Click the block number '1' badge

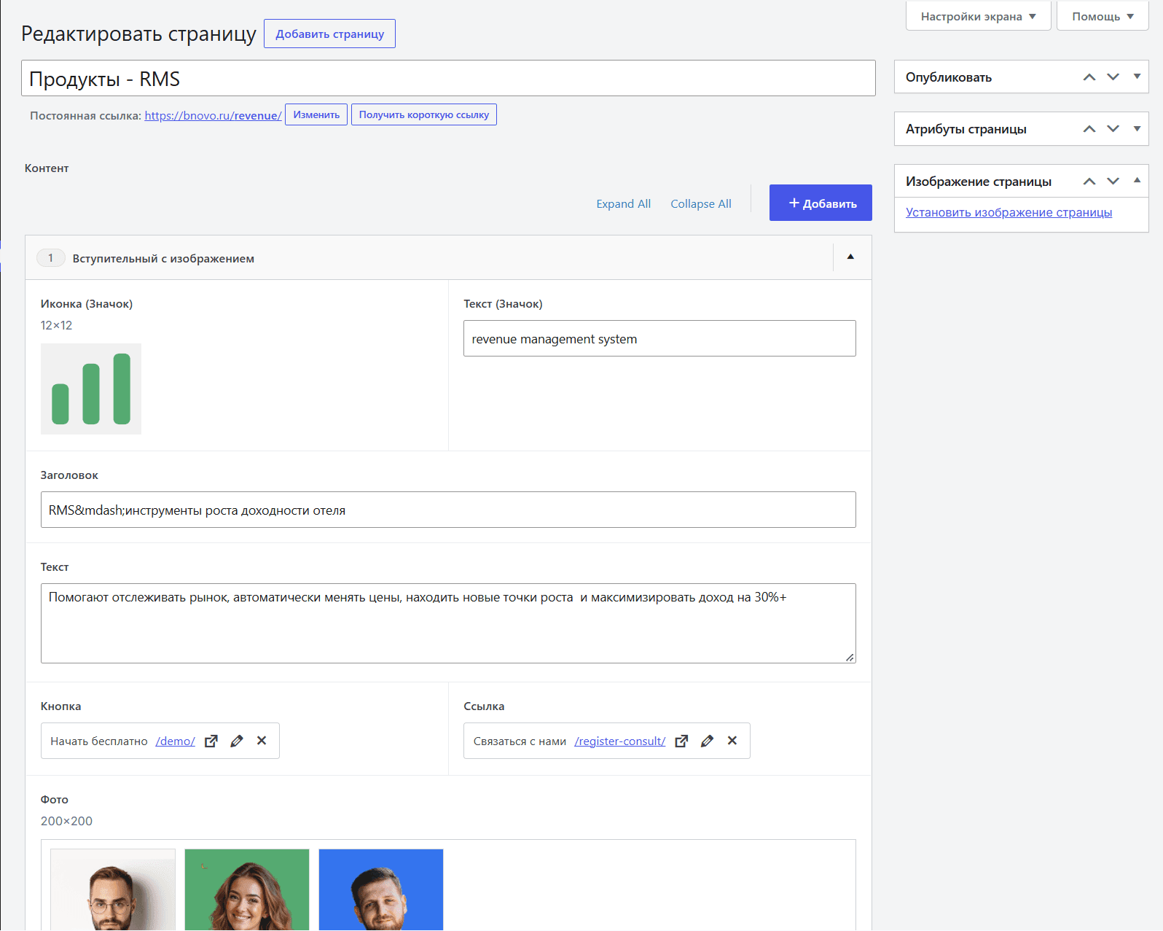[50, 258]
